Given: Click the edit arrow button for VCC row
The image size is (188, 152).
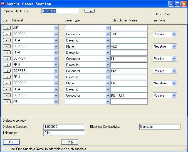Looking at the screenshot, I should [x=7, y=46].
